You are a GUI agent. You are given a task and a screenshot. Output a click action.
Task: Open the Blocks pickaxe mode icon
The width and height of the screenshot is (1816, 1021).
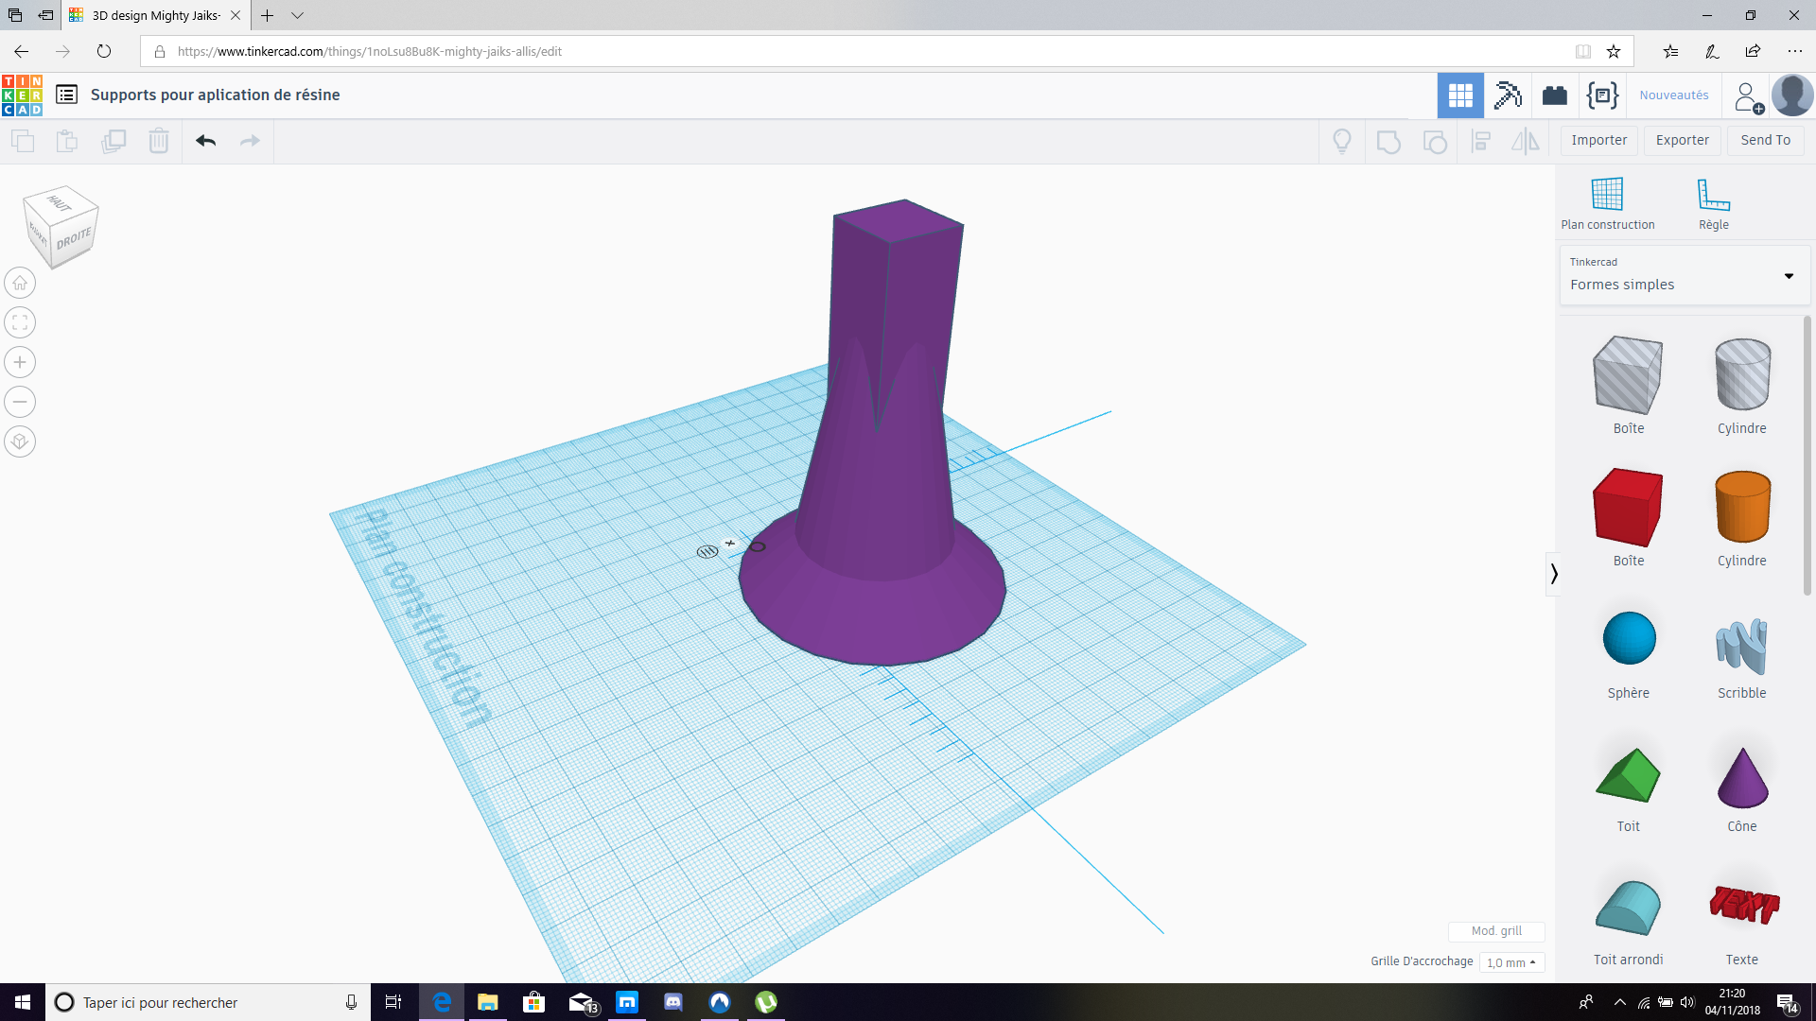tap(1507, 95)
